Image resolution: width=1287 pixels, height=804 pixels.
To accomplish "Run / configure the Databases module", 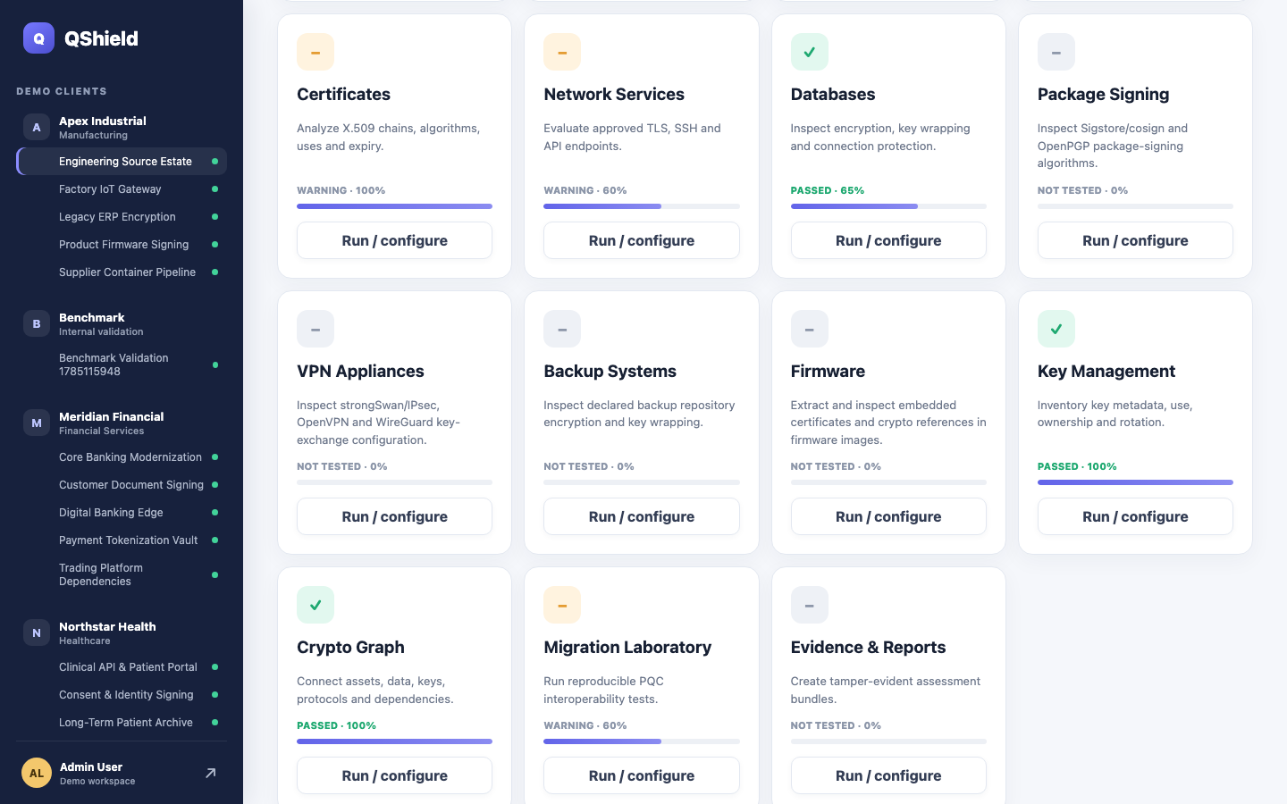I will (888, 240).
